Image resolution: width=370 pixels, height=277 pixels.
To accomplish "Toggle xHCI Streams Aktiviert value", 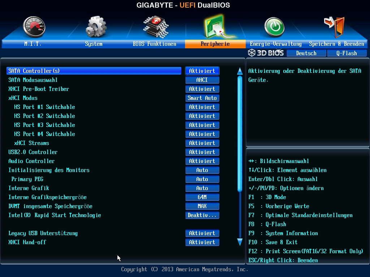I will coord(202,143).
